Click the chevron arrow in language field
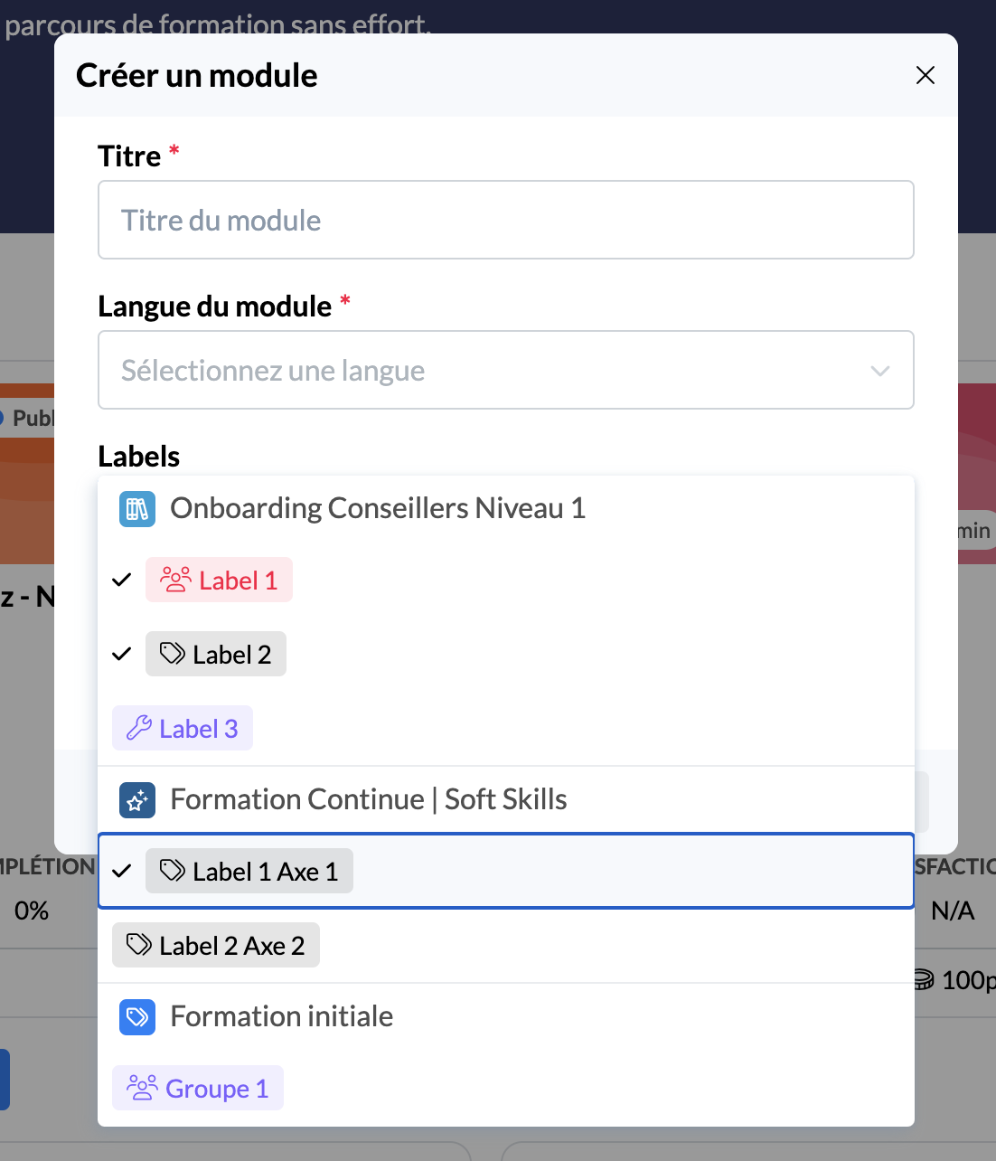The height and width of the screenshot is (1161, 996). pos(879,371)
